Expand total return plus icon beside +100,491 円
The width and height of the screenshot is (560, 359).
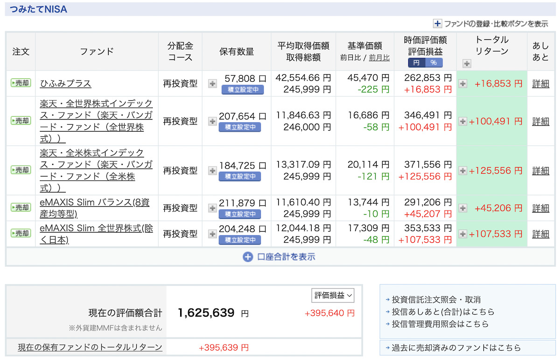tap(463, 121)
